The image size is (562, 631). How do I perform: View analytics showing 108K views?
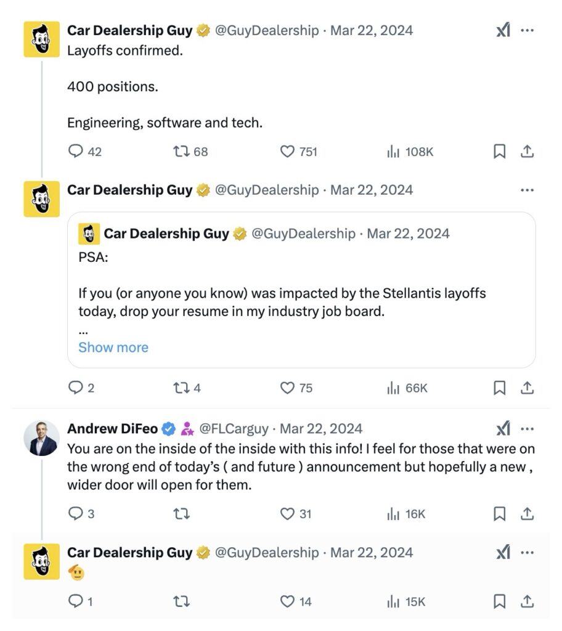(x=410, y=152)
